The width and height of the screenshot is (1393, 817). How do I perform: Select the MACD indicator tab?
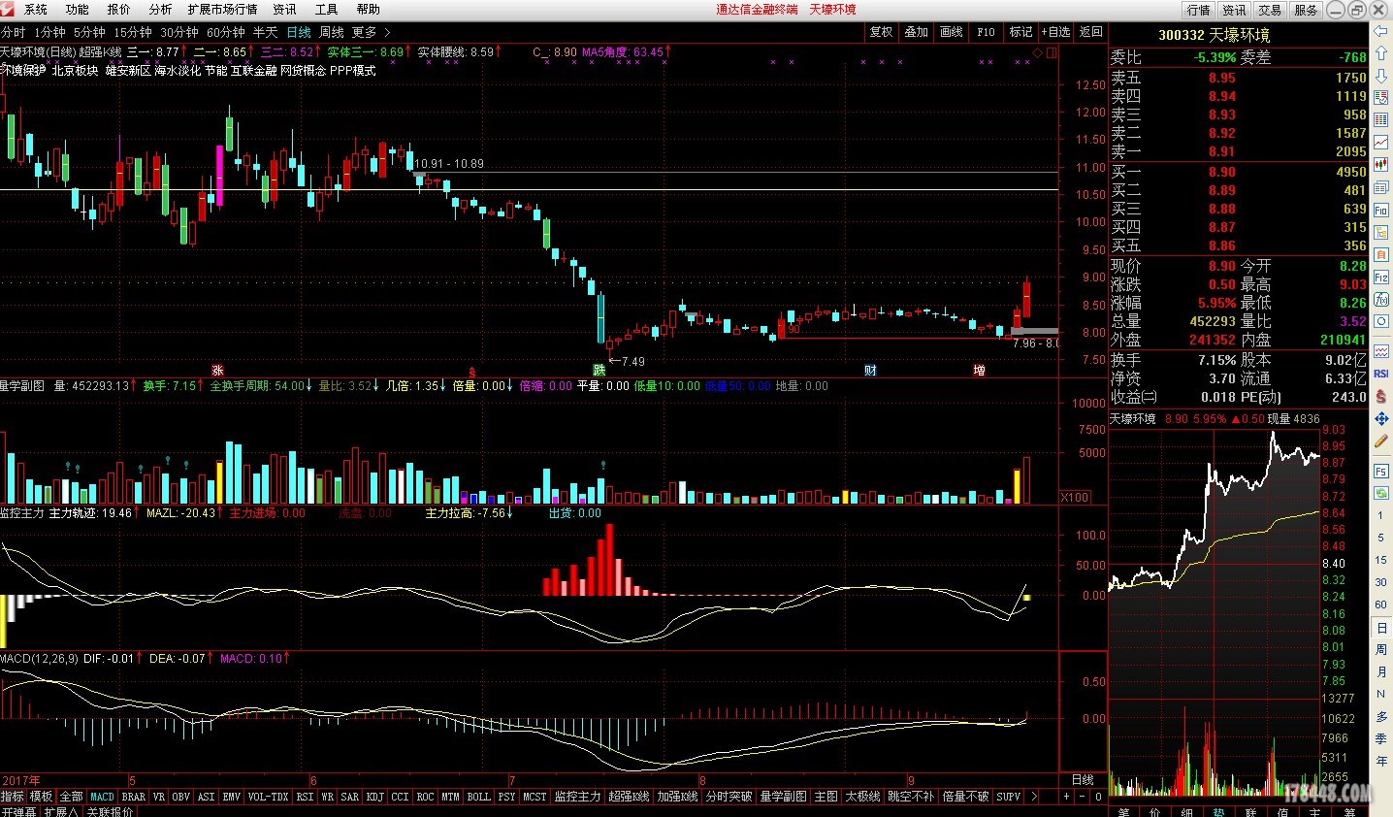click(x=102, y=797)
